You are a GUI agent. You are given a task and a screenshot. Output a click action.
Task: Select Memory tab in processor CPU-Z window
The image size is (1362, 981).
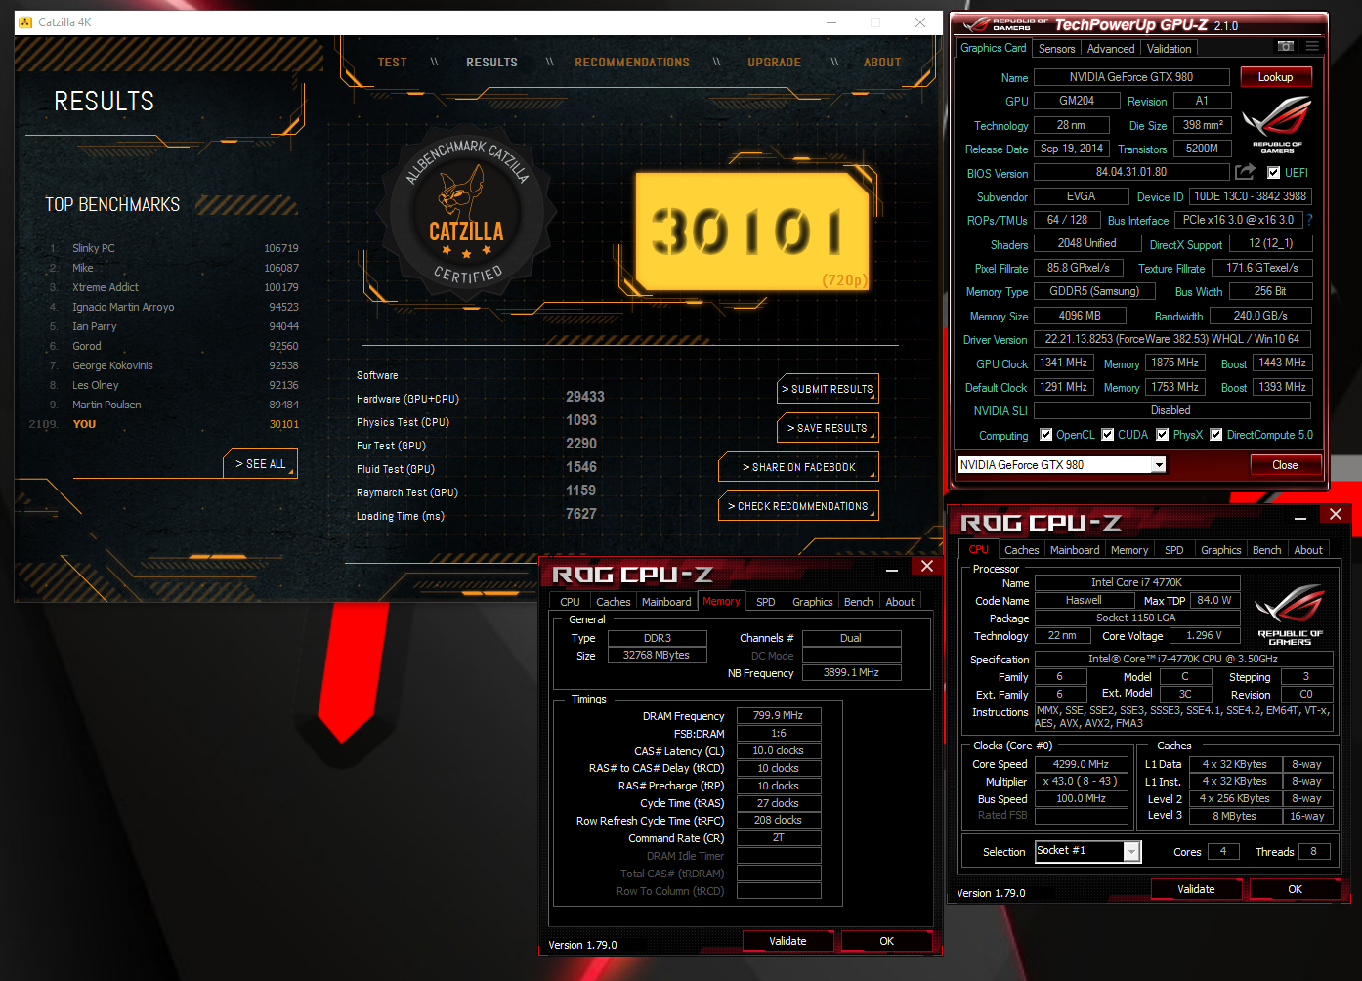[1129, 550]
